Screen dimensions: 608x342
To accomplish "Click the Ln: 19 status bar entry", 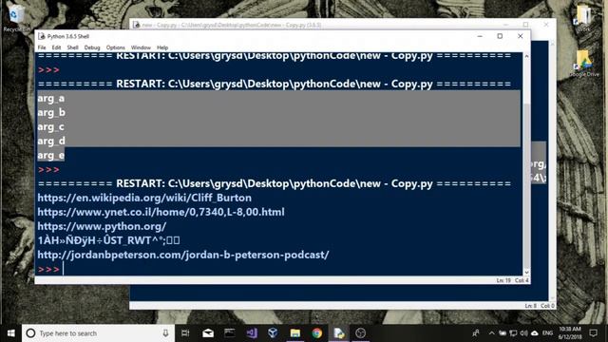I will pyautogui.click(x=503, y=280).
